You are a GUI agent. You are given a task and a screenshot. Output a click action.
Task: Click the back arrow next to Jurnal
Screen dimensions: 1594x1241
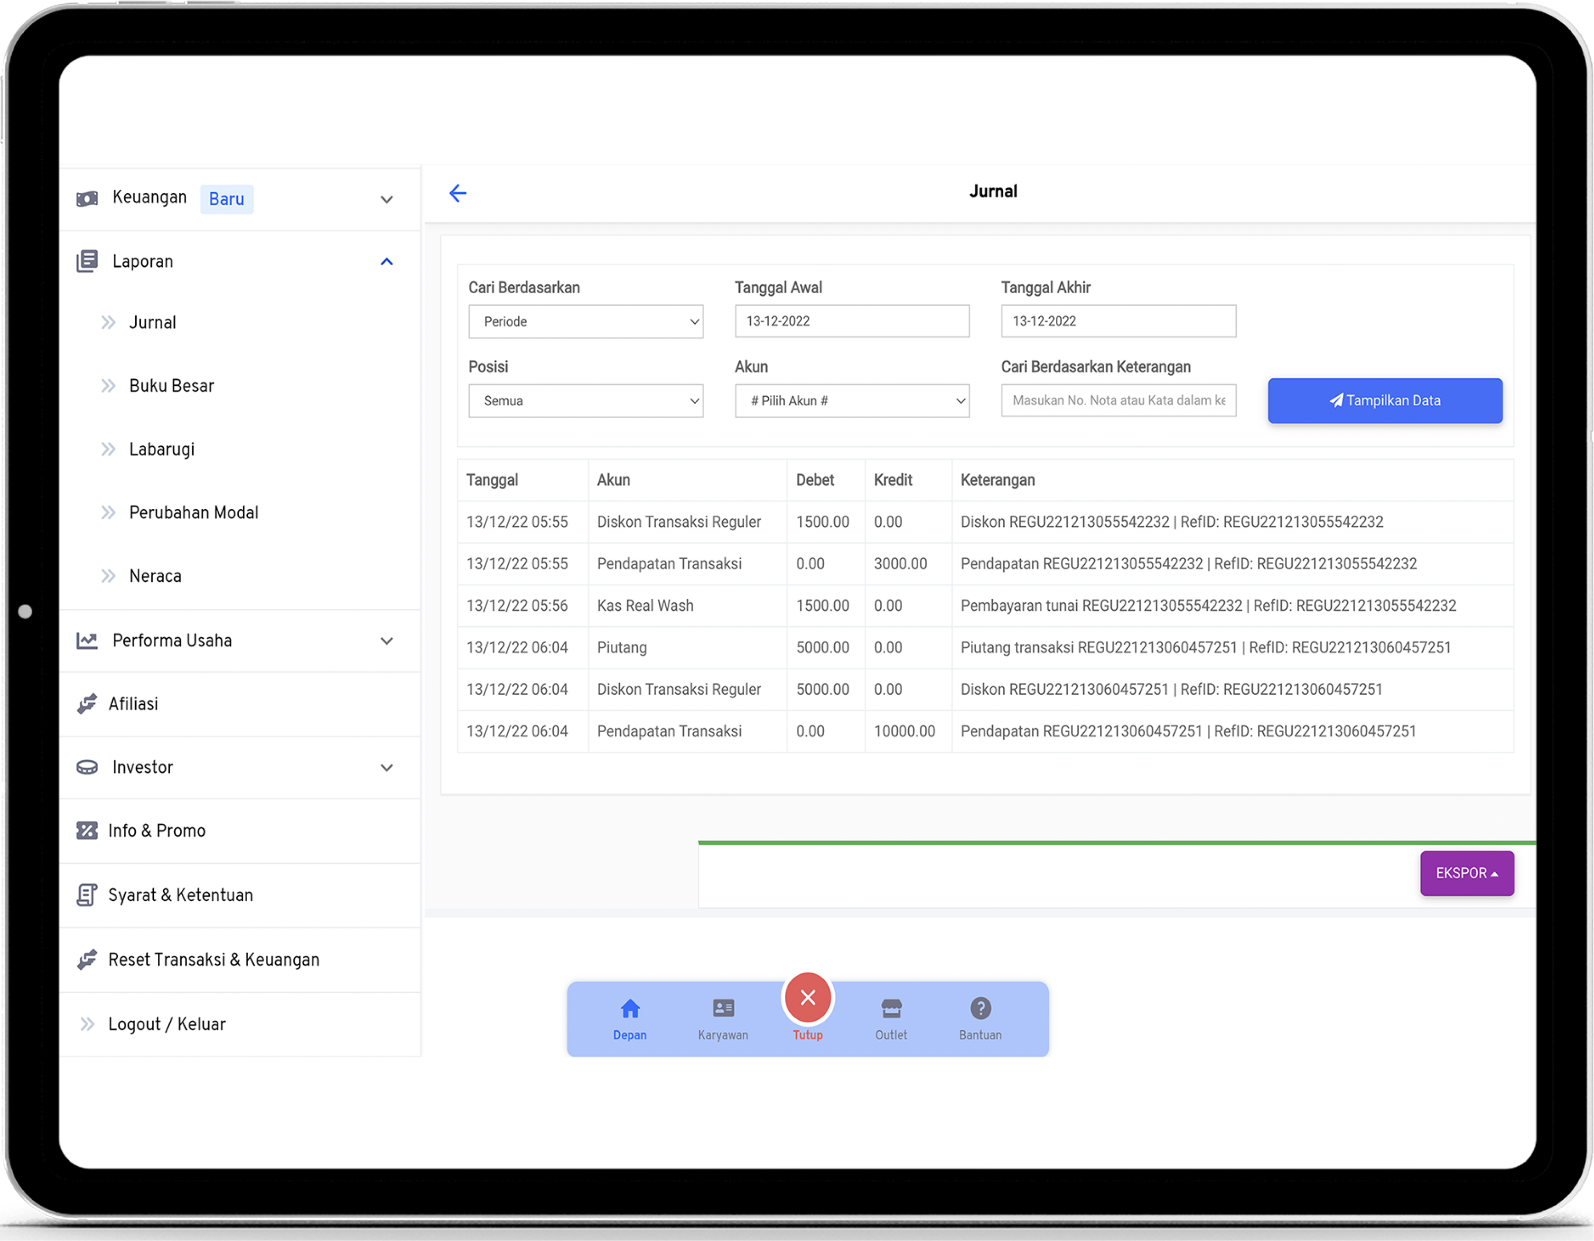pyautogui.click(x=457, y=193)
